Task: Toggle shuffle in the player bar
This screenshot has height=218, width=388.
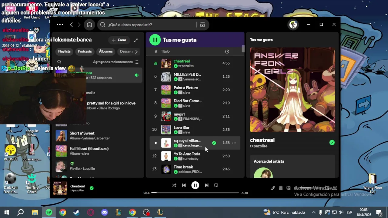Action: (x=174, y=185)
